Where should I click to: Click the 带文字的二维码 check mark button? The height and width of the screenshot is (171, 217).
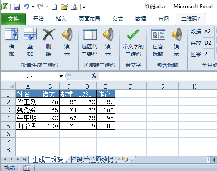pos(133,42)
